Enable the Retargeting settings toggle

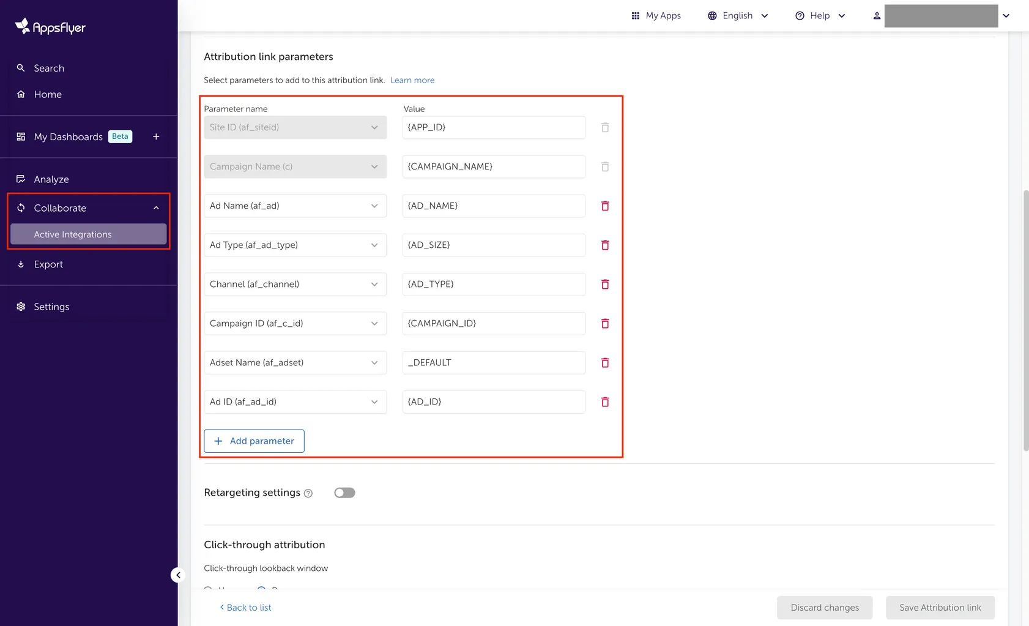click(344, 493)
